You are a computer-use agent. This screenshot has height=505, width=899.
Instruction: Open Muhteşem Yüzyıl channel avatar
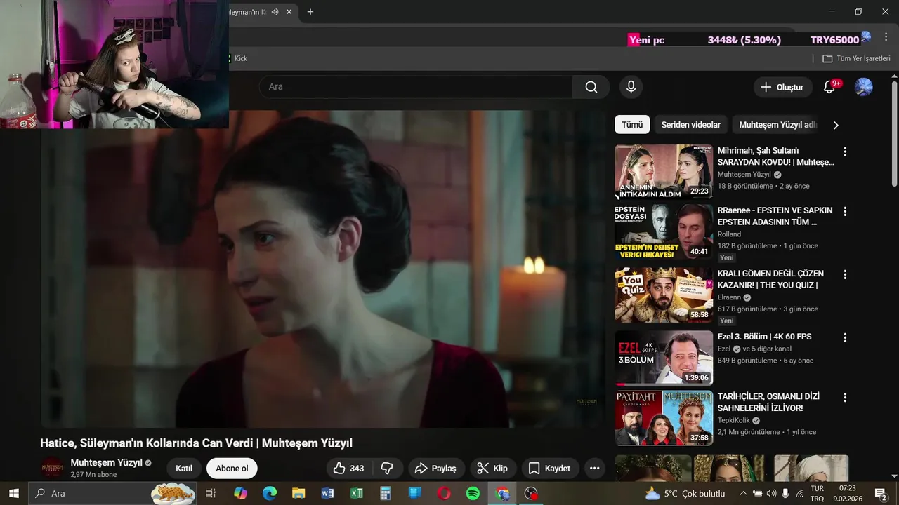(52, 468)
